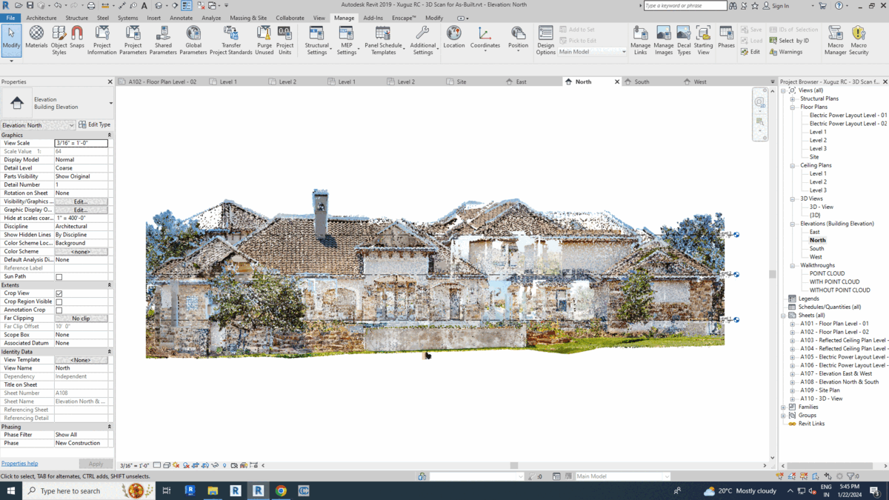Open Google Chrome from the taskbar
This screenshot has height=500, width=889.
281,490
